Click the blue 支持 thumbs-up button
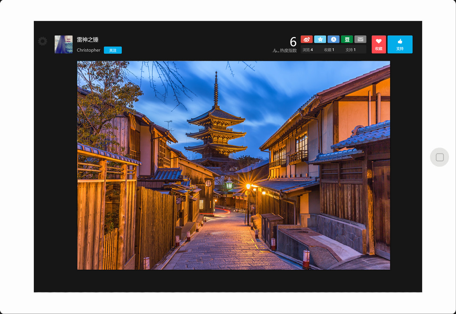This screenshot has width=456, height=314. click(400, 44)
